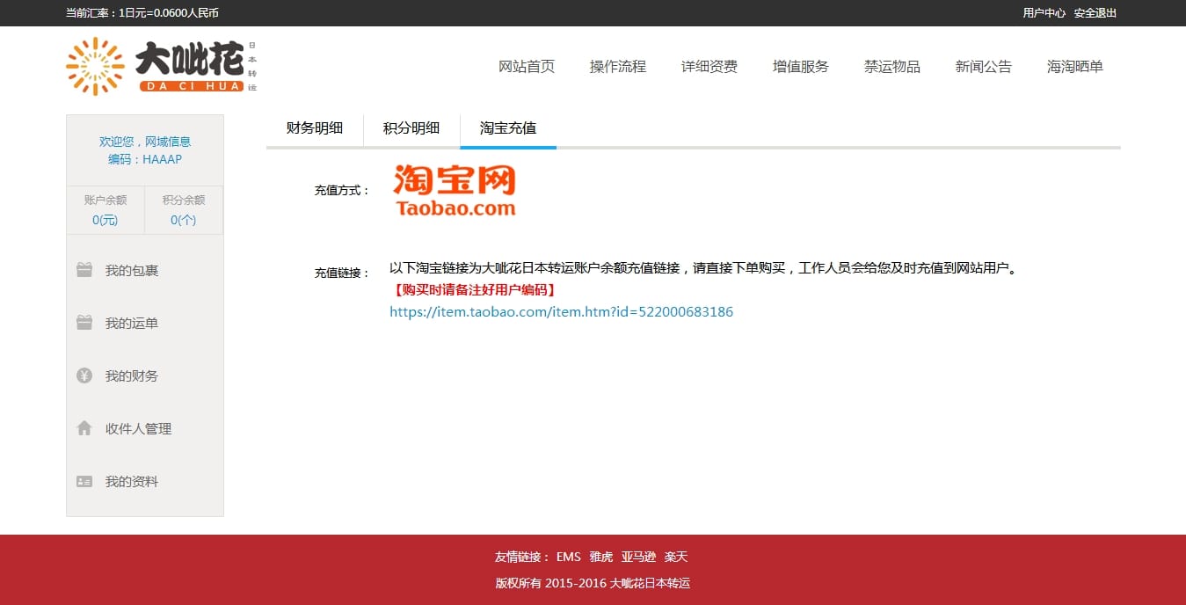Click the exchange rate text 1日元=0.0600人民币

(169, 13)
